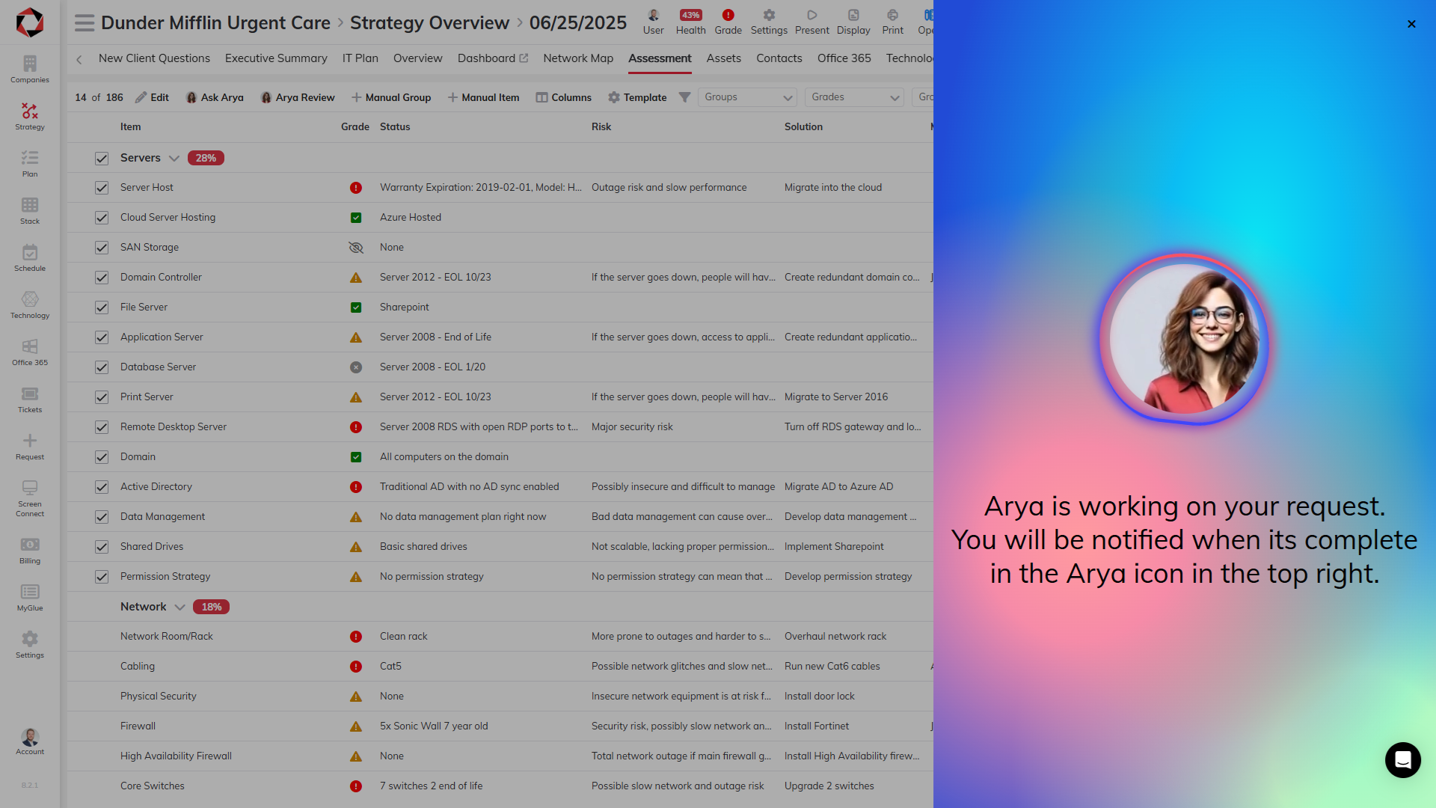
Task: Click Arya's portrait in the panel
Action: tap(1184, 340)
